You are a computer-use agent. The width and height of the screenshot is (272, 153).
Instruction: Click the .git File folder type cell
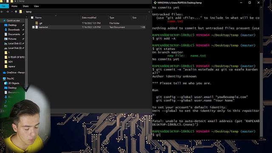pyautogui.click(x=114, y=23)
